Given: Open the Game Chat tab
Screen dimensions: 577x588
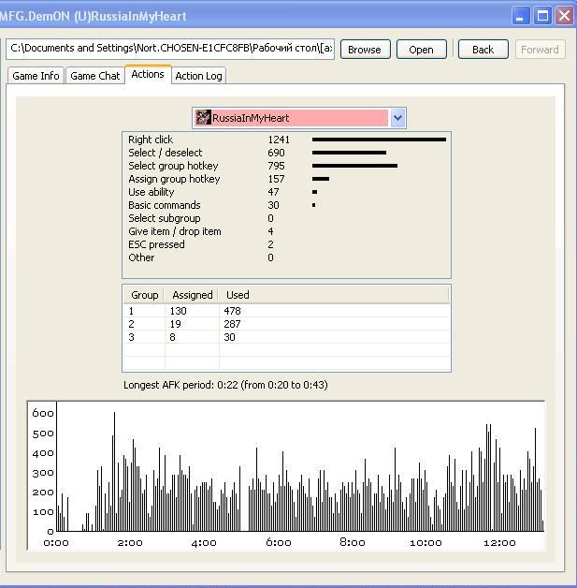Looking at the screenshot, I should point(94,76).
